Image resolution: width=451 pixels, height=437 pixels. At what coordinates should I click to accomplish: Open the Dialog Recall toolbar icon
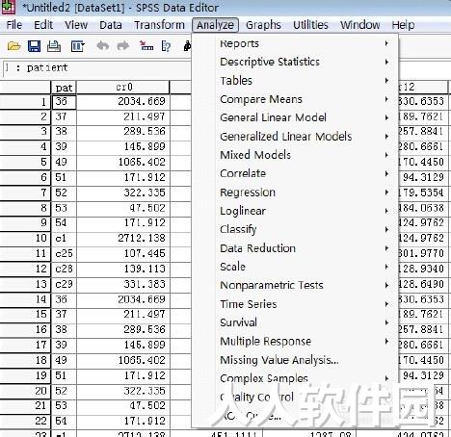(x=77, y=46)
